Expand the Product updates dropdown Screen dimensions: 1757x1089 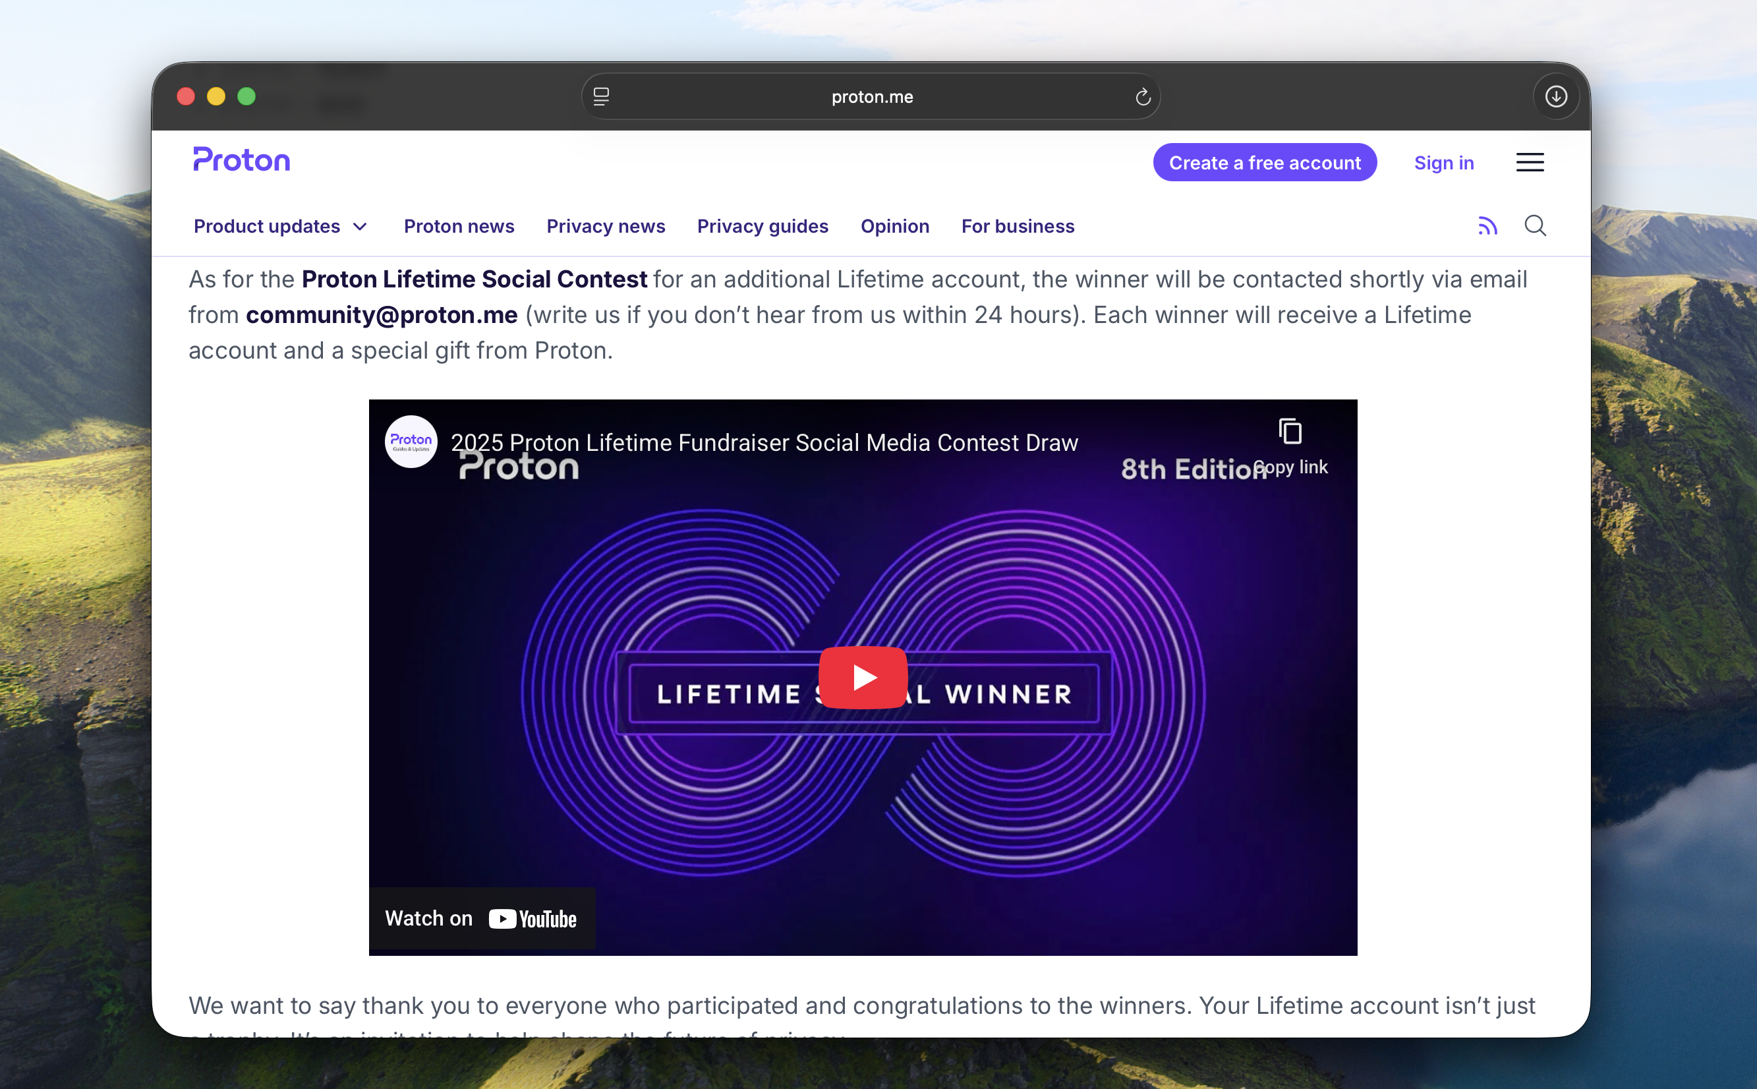click(x=280, y=226)
